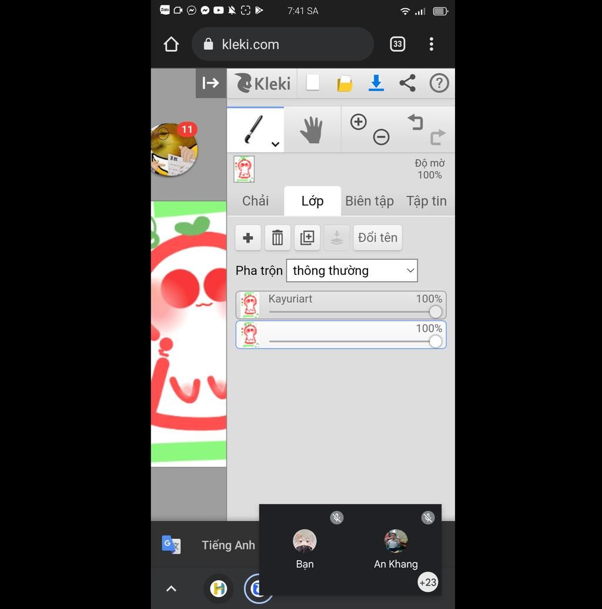Zoom in with the plus icon
Viewport: 602px width, 609px height.
tap(358, 122)
